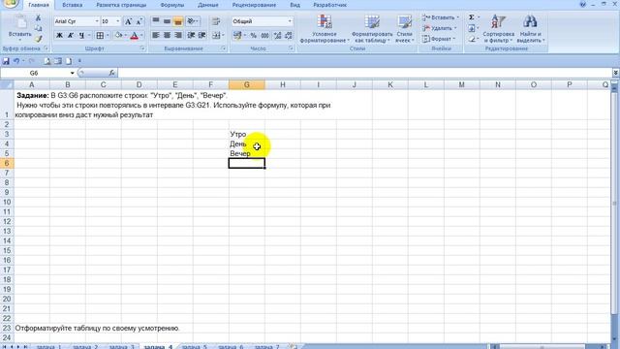Switch to the Разработчик ribbon tab
This screenshot has height=349, width=620.
(x=329, y=5)
